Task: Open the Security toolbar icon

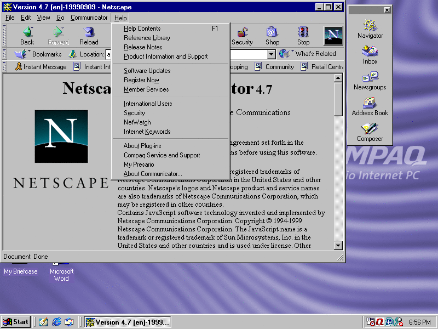Action: (x=242, y=35)
